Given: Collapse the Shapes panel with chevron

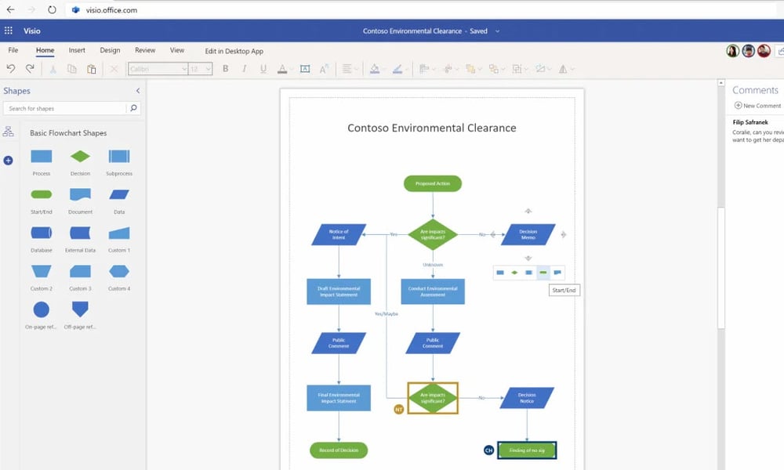Looking at the screenshot, I should [138, 91].
